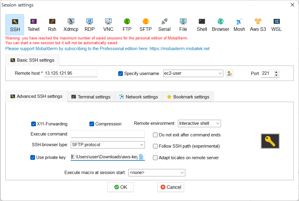Open the Network settings tab
The width and height of the screenshot is (299, 201).
[x=139, y=97]
